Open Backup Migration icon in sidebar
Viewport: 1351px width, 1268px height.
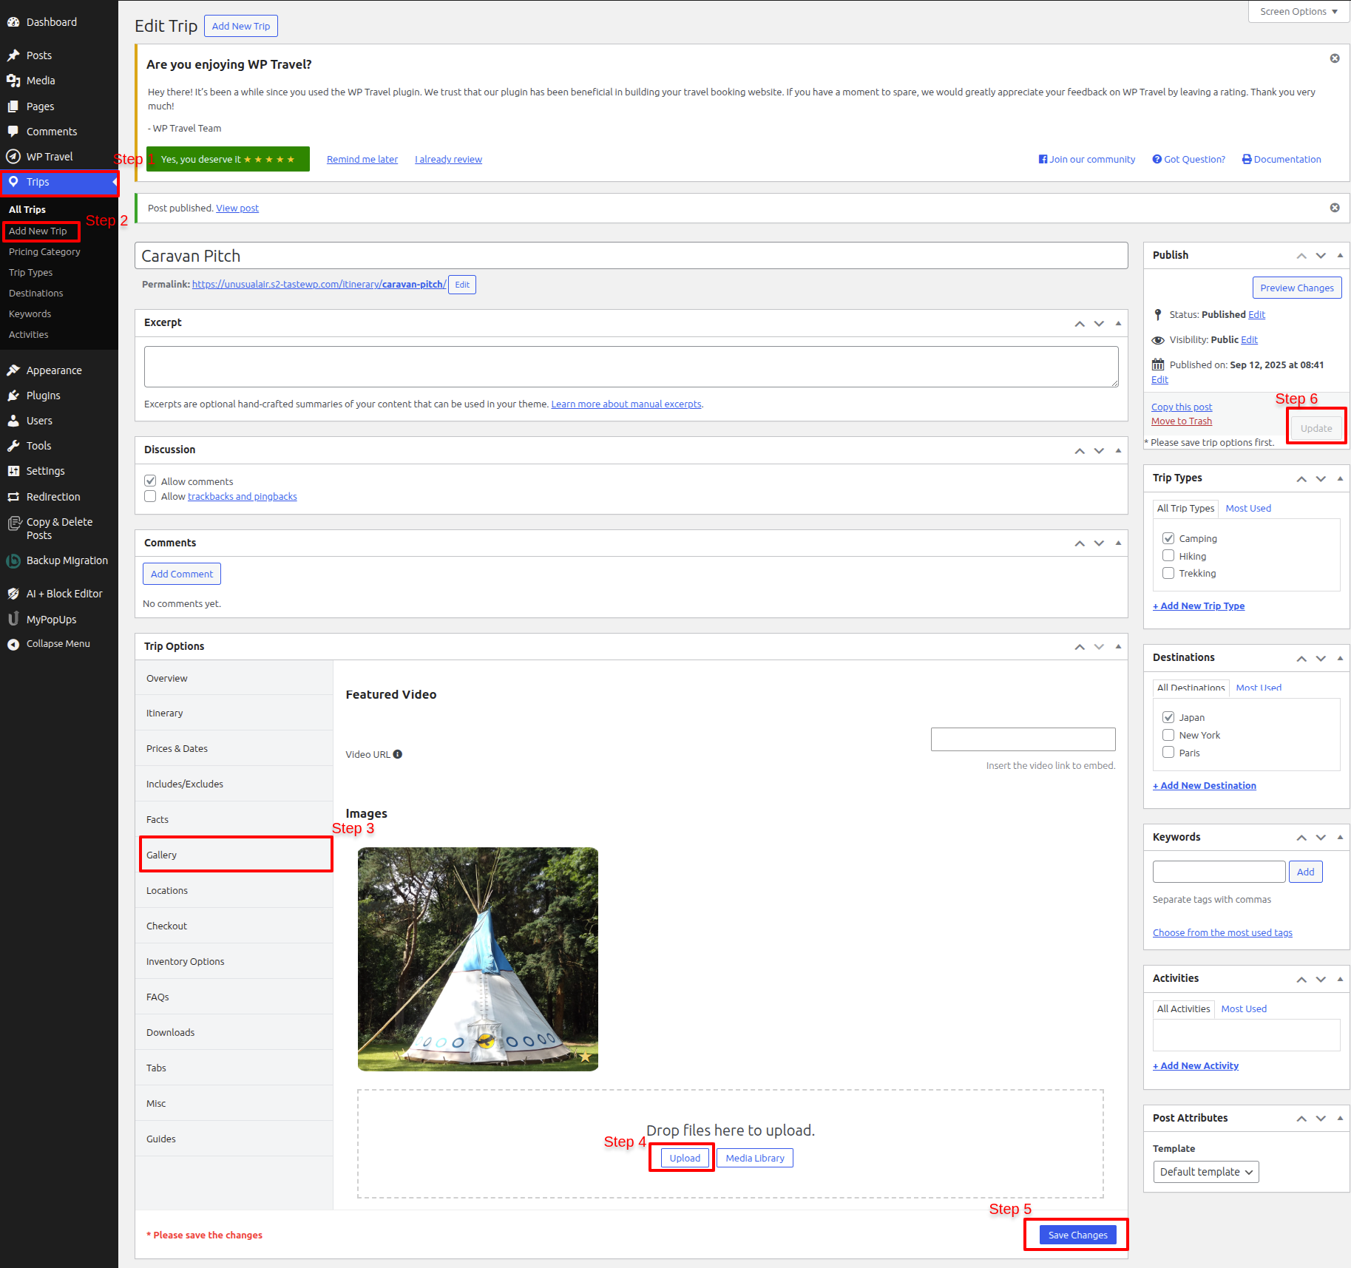click(13, 561)
